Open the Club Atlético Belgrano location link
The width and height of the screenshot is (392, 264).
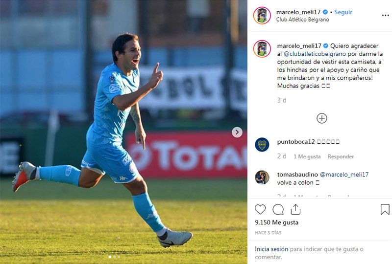(302, 20)
